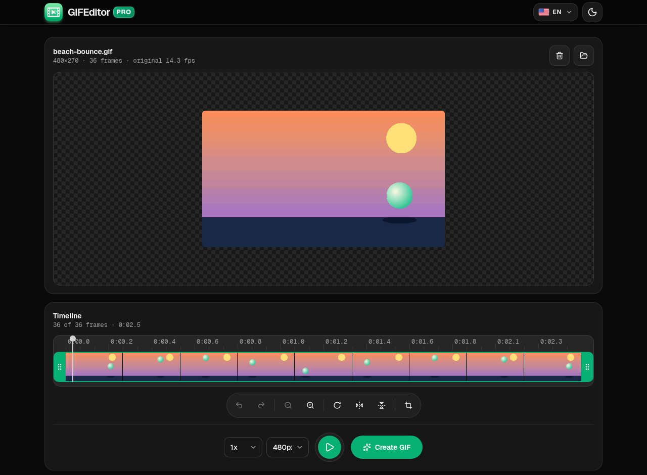This screenshot has width=647, height=475.
Task: Zoom in on the timeline
Action: coord(310,405)
